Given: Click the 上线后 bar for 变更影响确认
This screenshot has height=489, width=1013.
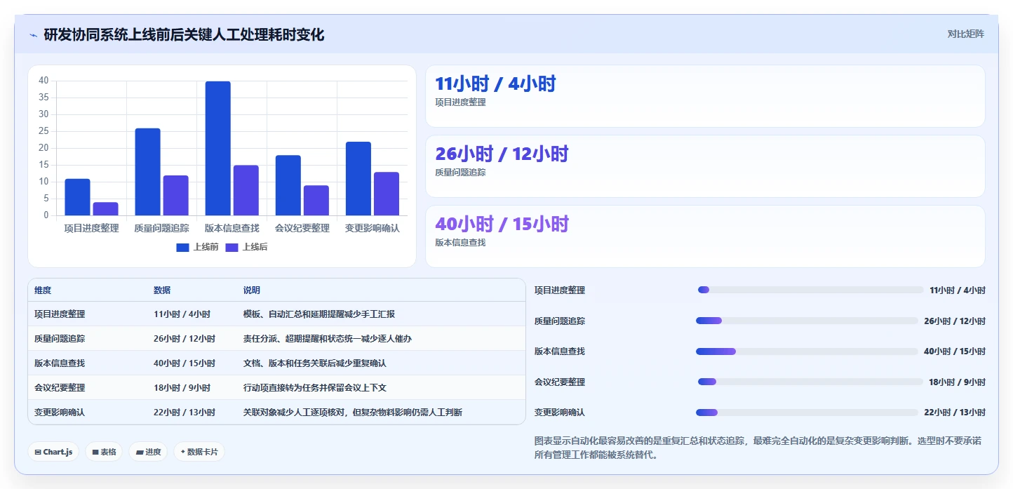Looking at the screenshot, I should [x=386, y=194].
